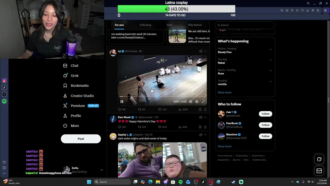Click the video progress bar

click(162, 96)
